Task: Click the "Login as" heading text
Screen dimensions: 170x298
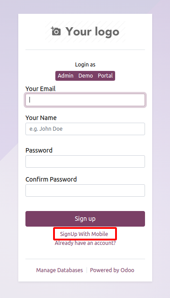Action: coord(85,65)
